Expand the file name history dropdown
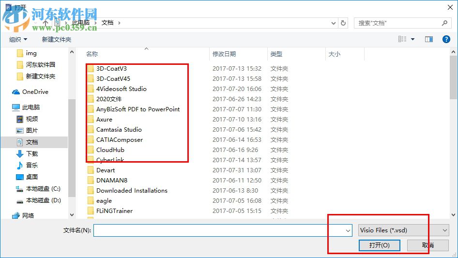The width and height of the screenshot is (458, 258). [348, 230]
